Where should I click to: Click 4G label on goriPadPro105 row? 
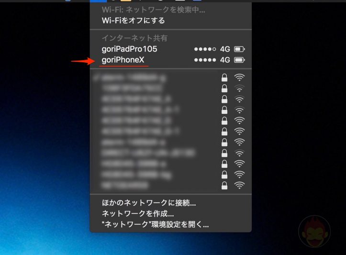(x=225, y=49)
